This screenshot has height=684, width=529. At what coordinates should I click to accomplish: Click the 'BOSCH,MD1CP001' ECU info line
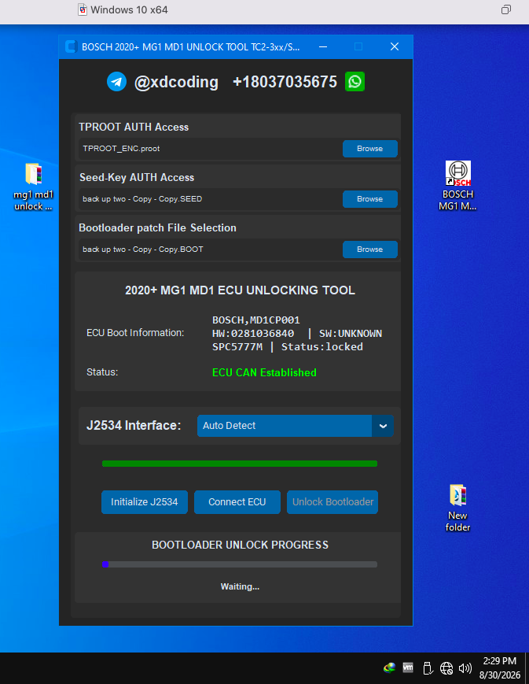pos(256,320)
